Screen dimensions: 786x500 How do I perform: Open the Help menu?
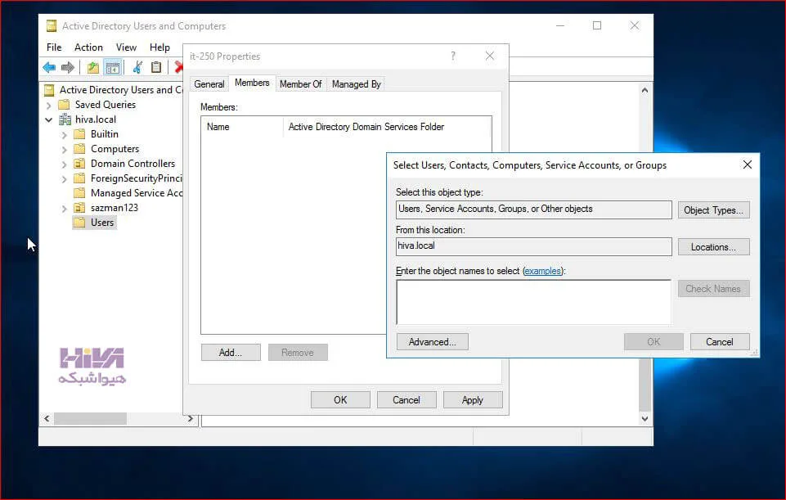click(159, 47)
